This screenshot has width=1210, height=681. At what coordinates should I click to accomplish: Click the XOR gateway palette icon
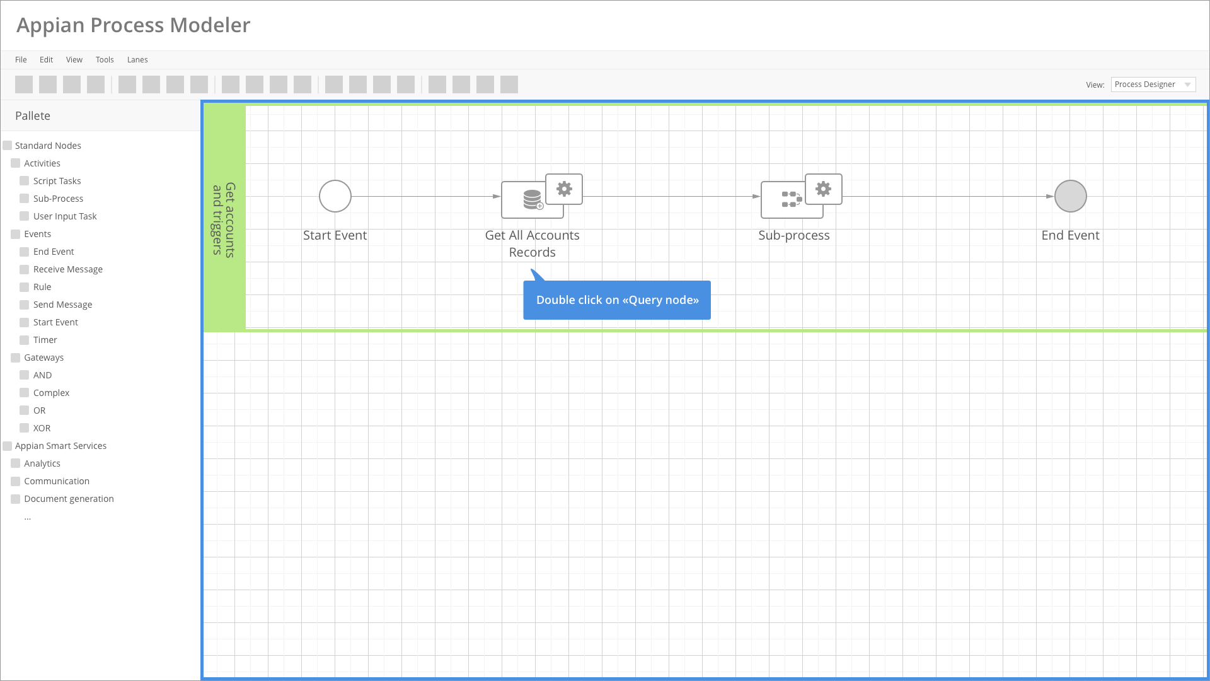[x=24, y=428]
